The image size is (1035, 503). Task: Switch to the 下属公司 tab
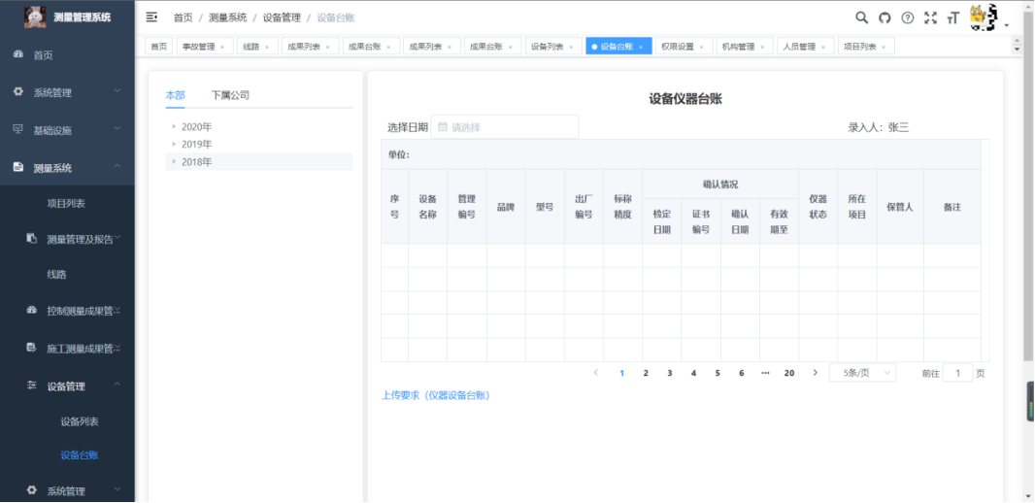[x=230, y=95]
